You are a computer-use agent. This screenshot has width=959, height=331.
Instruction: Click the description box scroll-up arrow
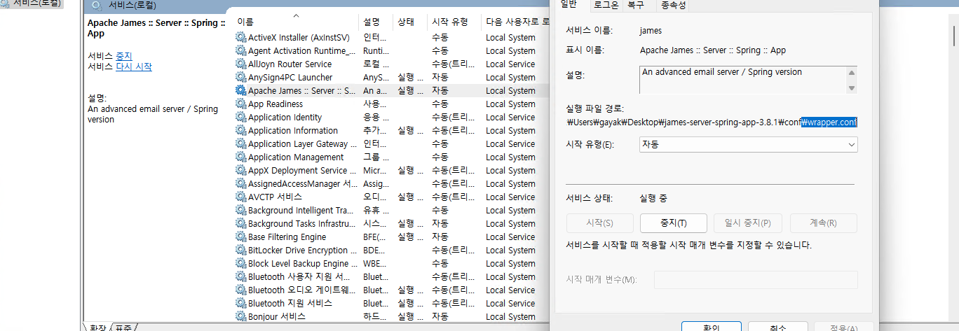852,73
